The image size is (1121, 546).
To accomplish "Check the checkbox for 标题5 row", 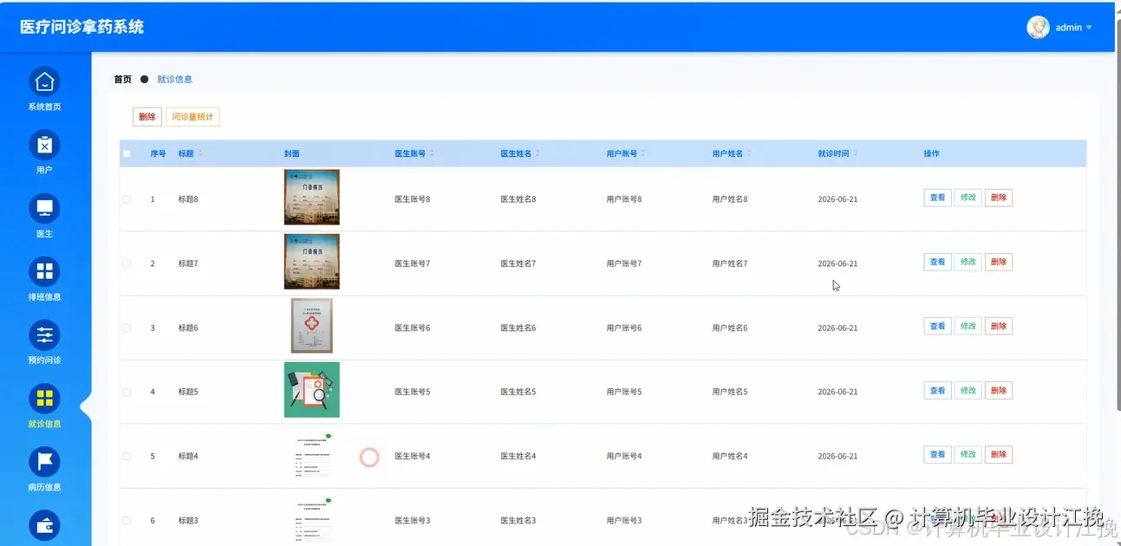I will tap(126, 391).
